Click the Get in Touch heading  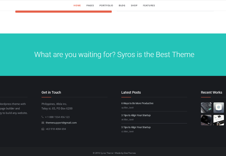pyautogui.click(x=51, y=92)
